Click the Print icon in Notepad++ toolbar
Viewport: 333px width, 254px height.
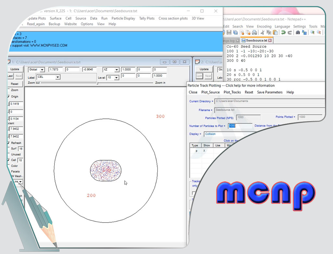(x=254, y=33)
